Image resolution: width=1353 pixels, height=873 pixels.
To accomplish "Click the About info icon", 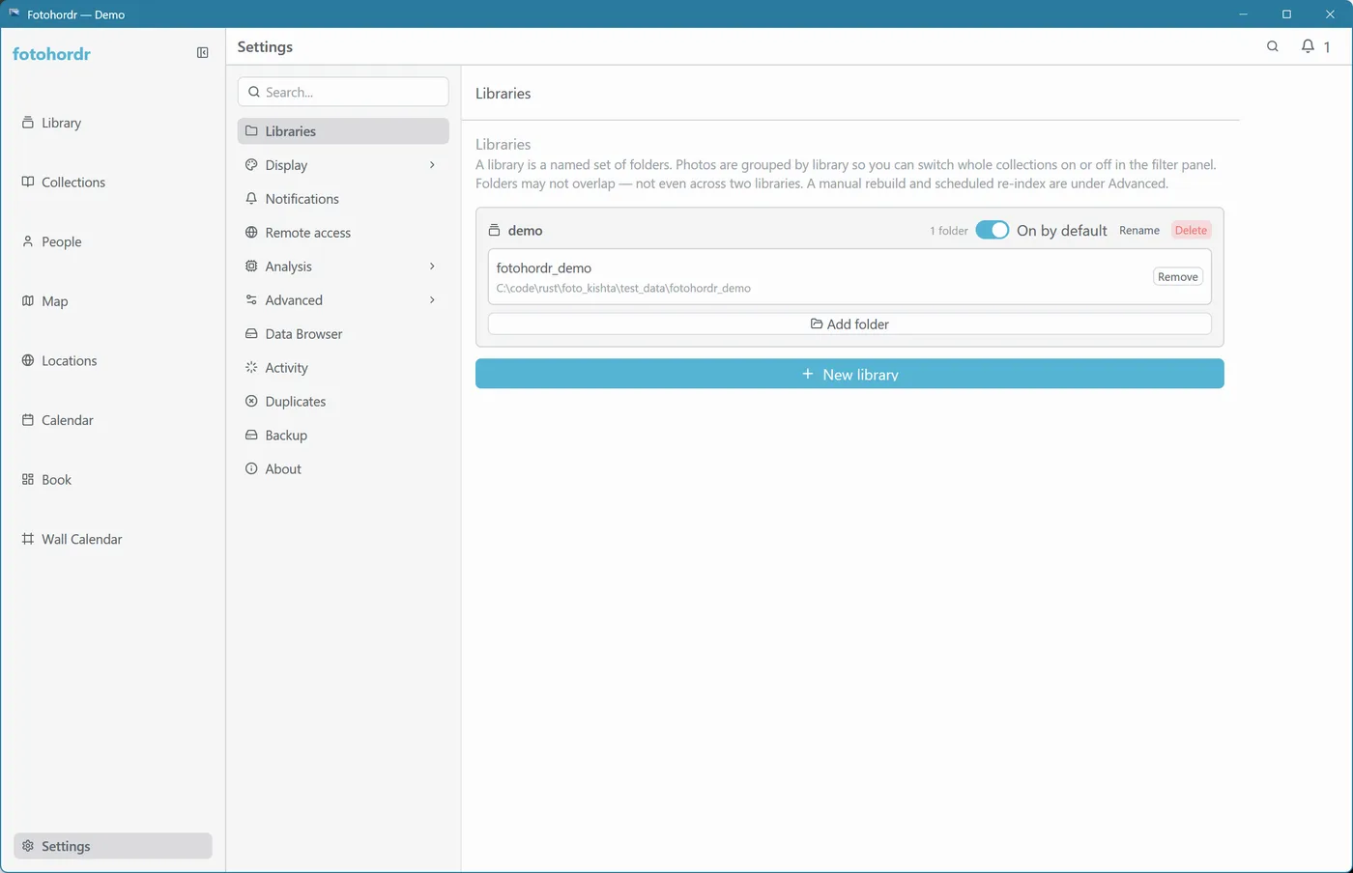I will (251, 469).
